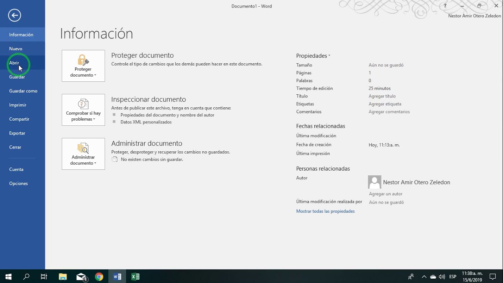
Task: Open Cuenta in the sidebar
Action: click(x=22, y=169)
